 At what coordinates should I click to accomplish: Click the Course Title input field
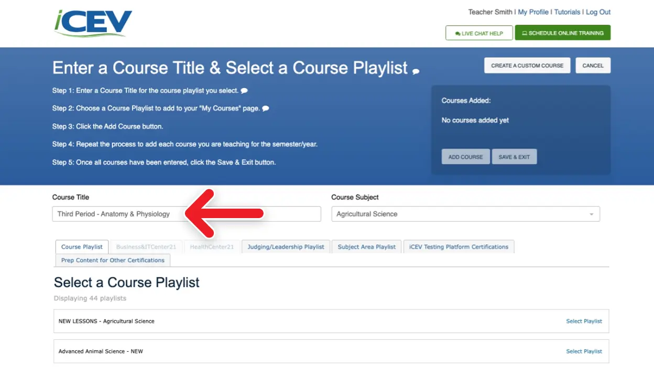[x=187, y=214]
